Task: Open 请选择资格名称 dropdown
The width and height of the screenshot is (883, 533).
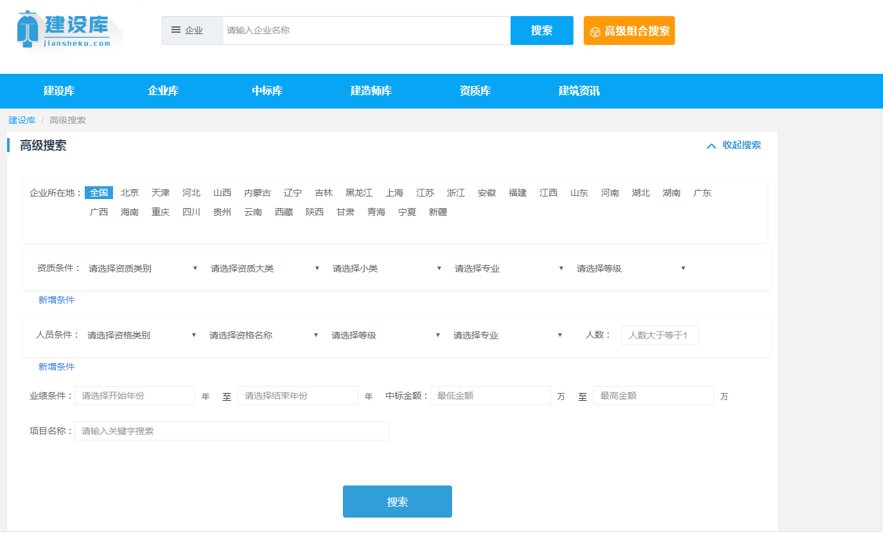Action: [264, 335]
